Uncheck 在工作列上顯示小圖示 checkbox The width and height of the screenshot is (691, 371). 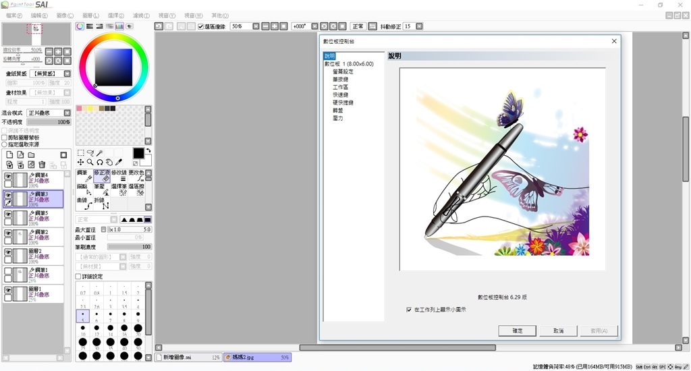point(409,310)
